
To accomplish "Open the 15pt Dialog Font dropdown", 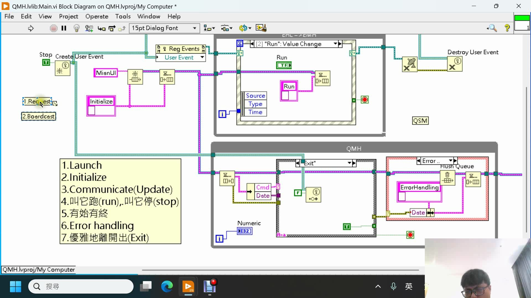I will [164, 28].
